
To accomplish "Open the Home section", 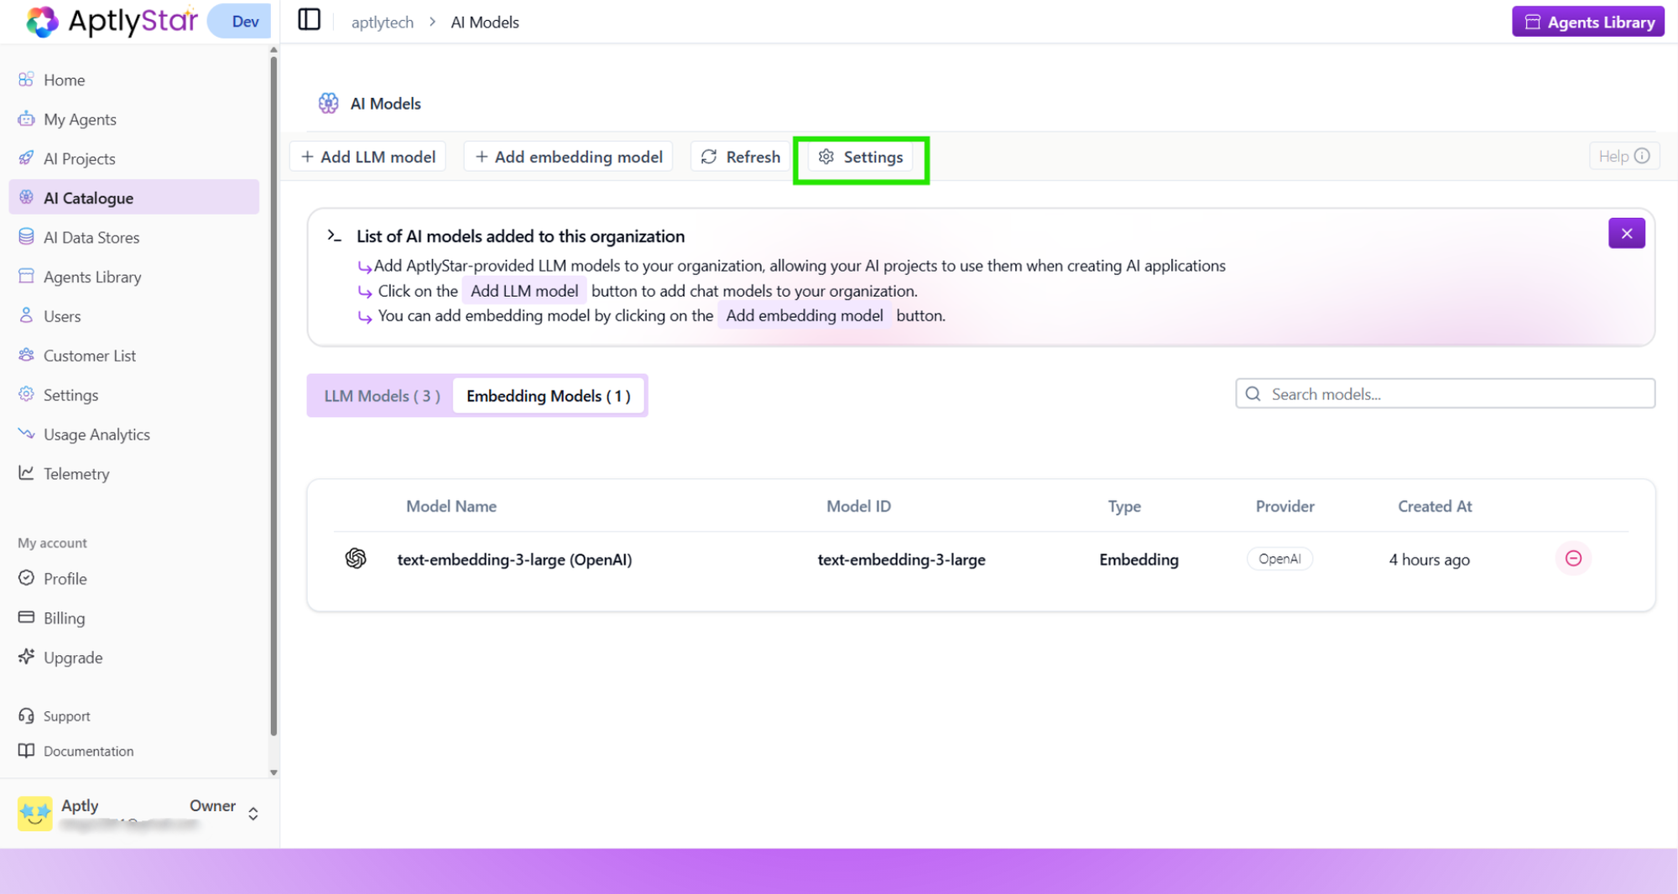I will click(x=64, y=80).
